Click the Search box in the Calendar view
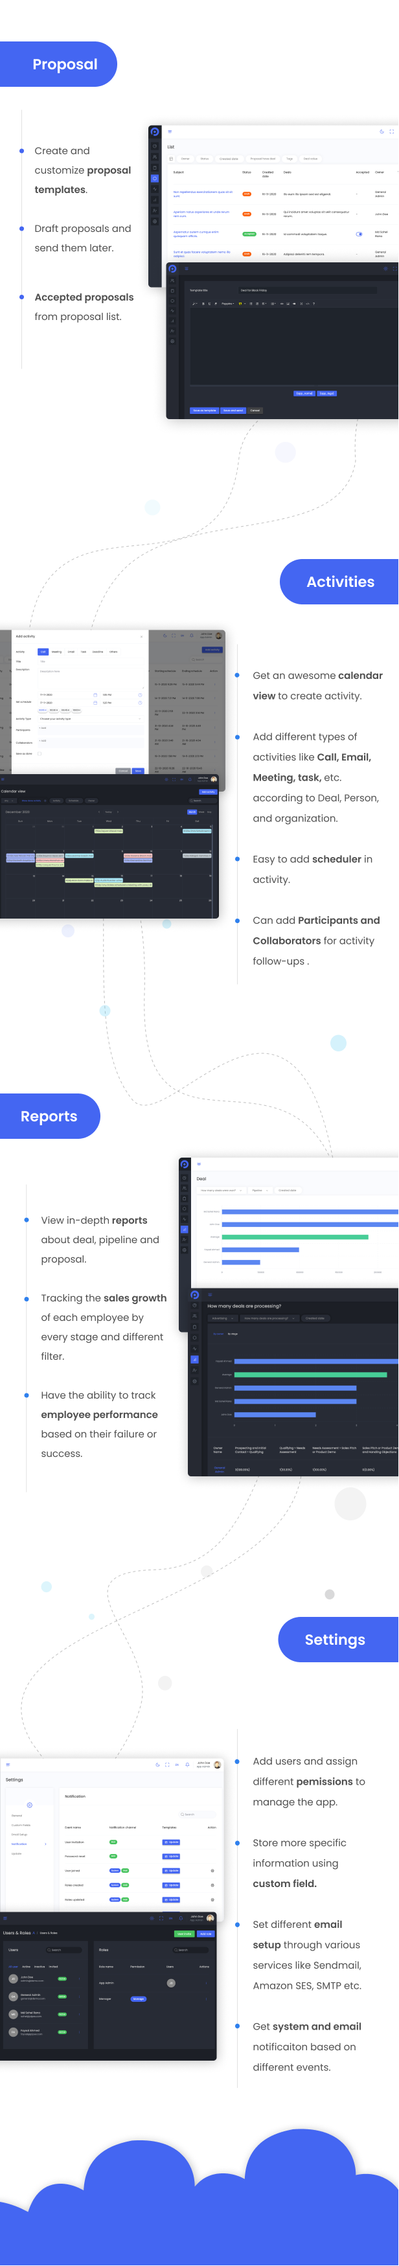This screenshot has width=399, height=2266. point(203,801)
